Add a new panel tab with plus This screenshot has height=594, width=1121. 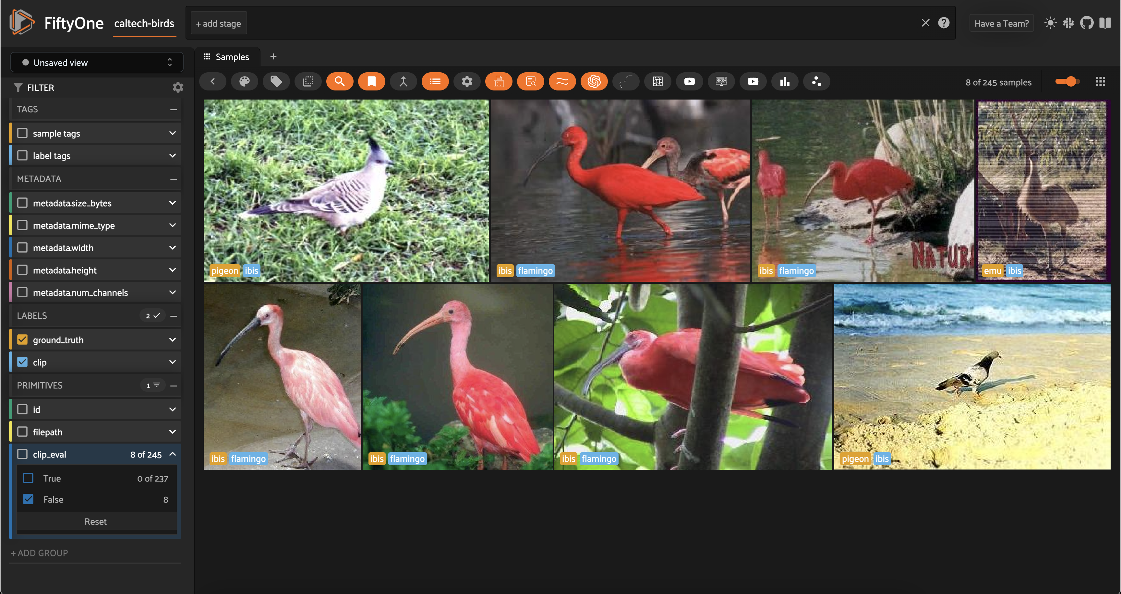click(x=273, y=56)
